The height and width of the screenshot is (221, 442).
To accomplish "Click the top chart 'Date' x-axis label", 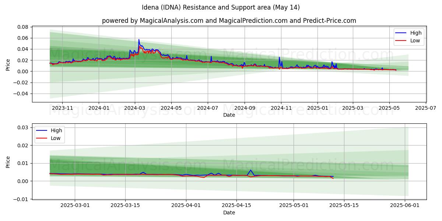I will 229,115.
